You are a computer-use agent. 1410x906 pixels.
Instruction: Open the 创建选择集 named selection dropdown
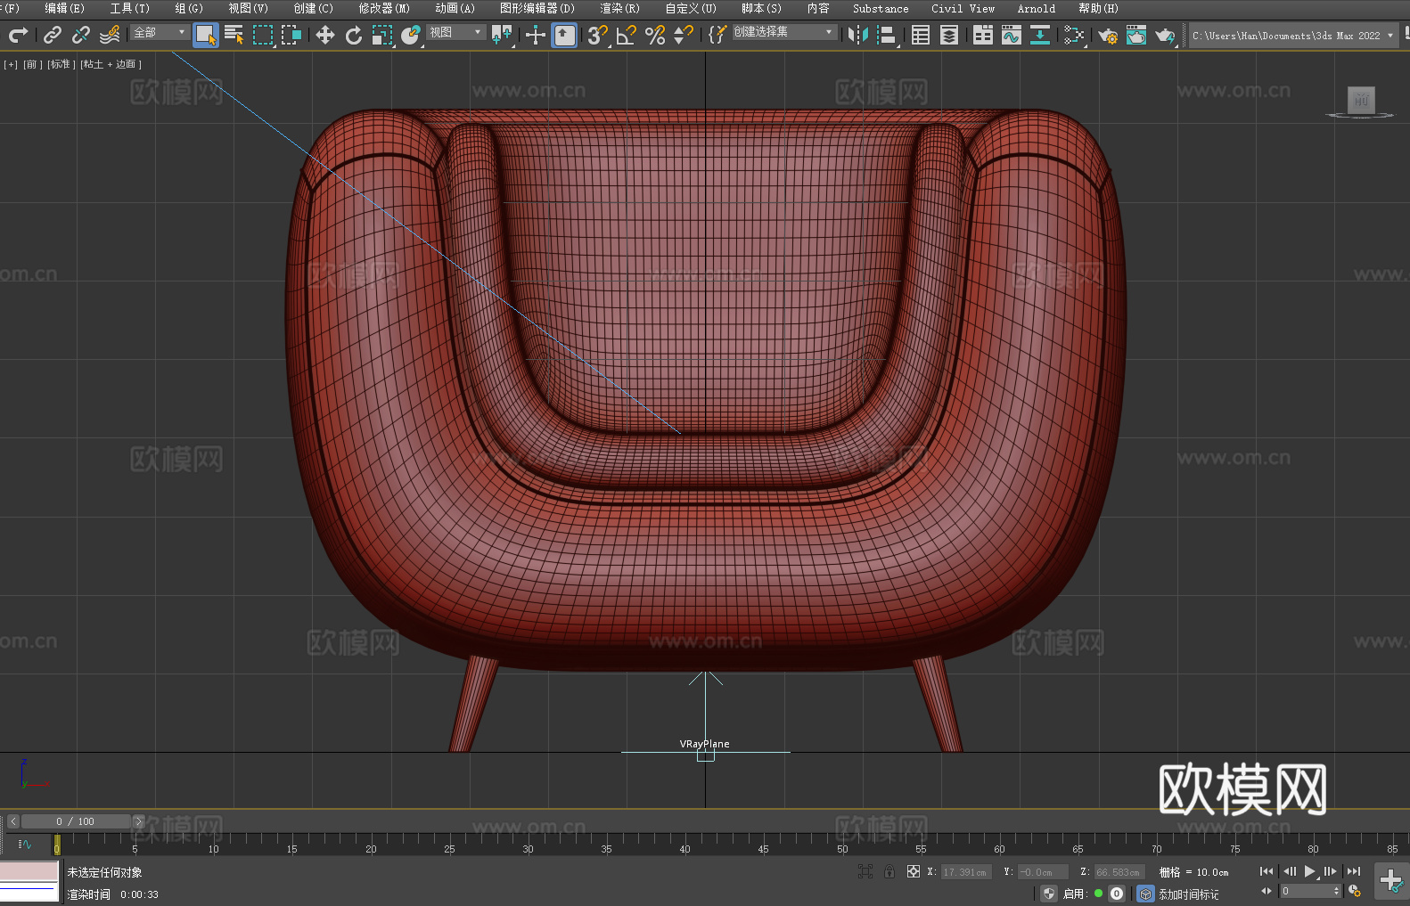click(784, 32)
